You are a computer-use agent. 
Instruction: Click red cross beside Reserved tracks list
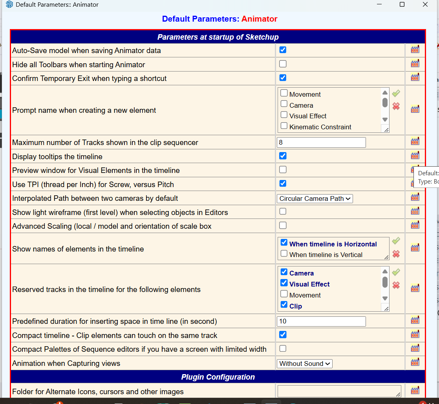tap(396, 286)
